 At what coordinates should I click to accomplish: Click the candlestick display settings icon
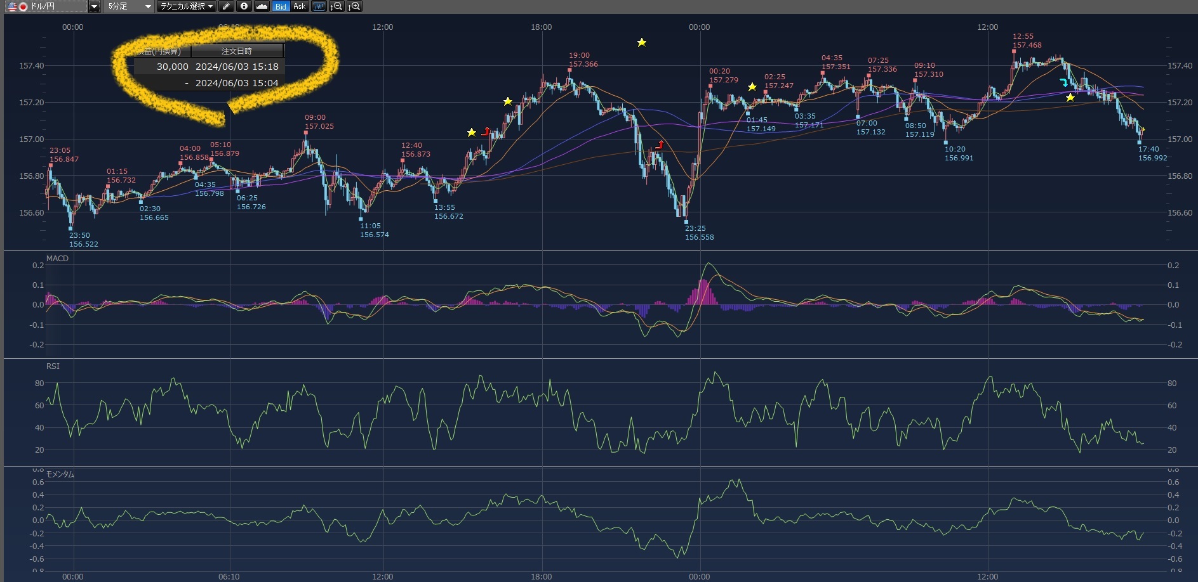(x=319, y=6)
